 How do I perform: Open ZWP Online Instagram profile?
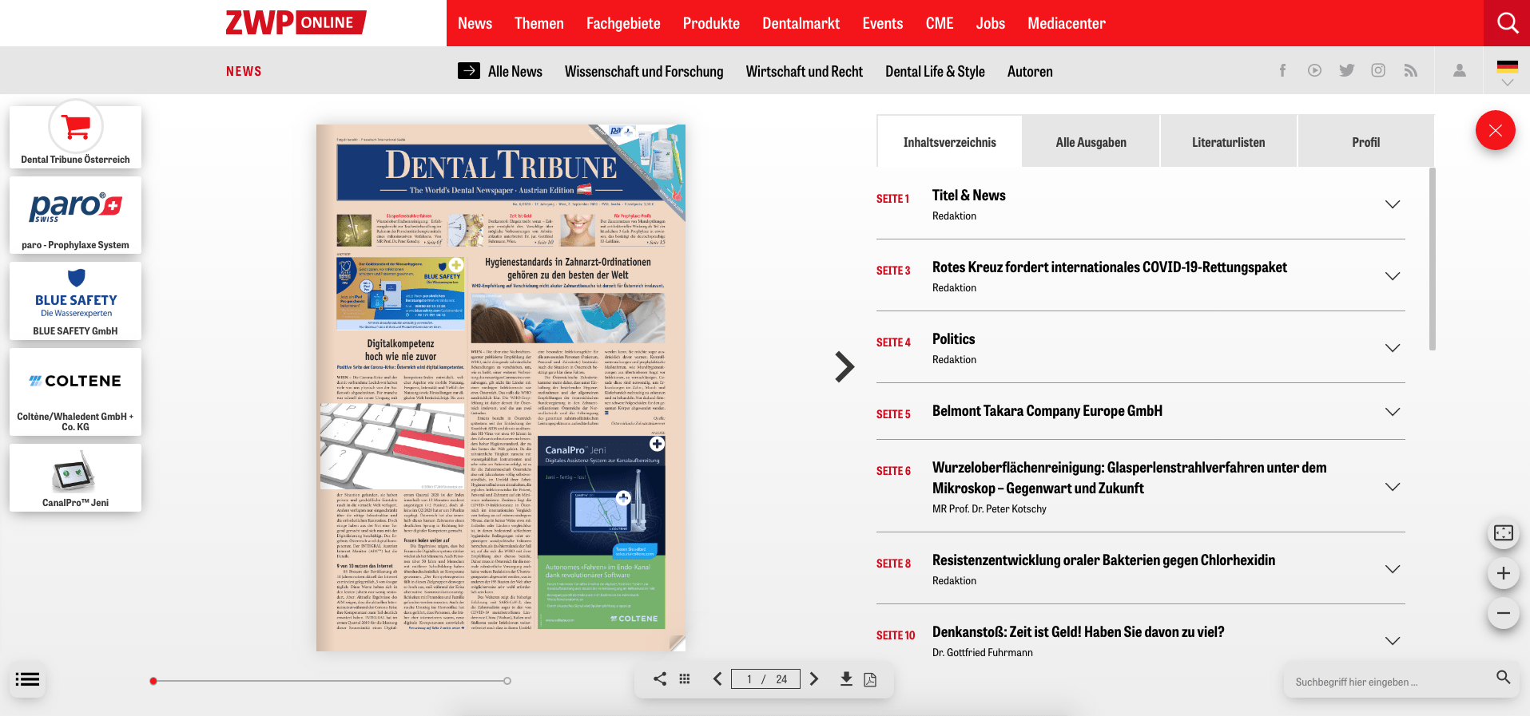1378,70
